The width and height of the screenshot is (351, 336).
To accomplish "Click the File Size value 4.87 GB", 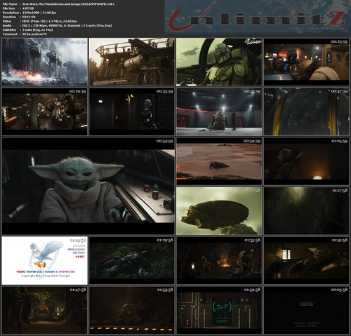I will tap(28, 8).
